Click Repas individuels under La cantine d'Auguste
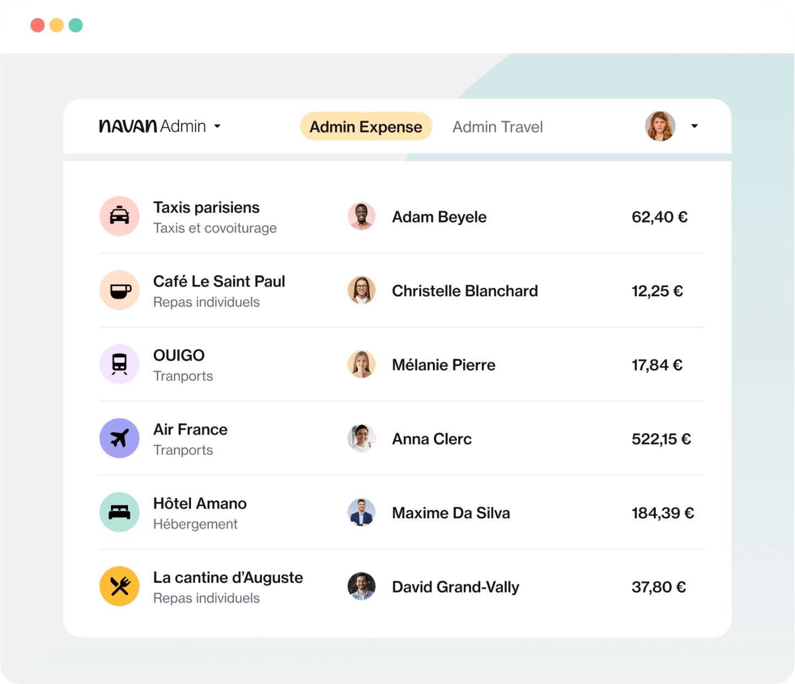 (206, 598)
